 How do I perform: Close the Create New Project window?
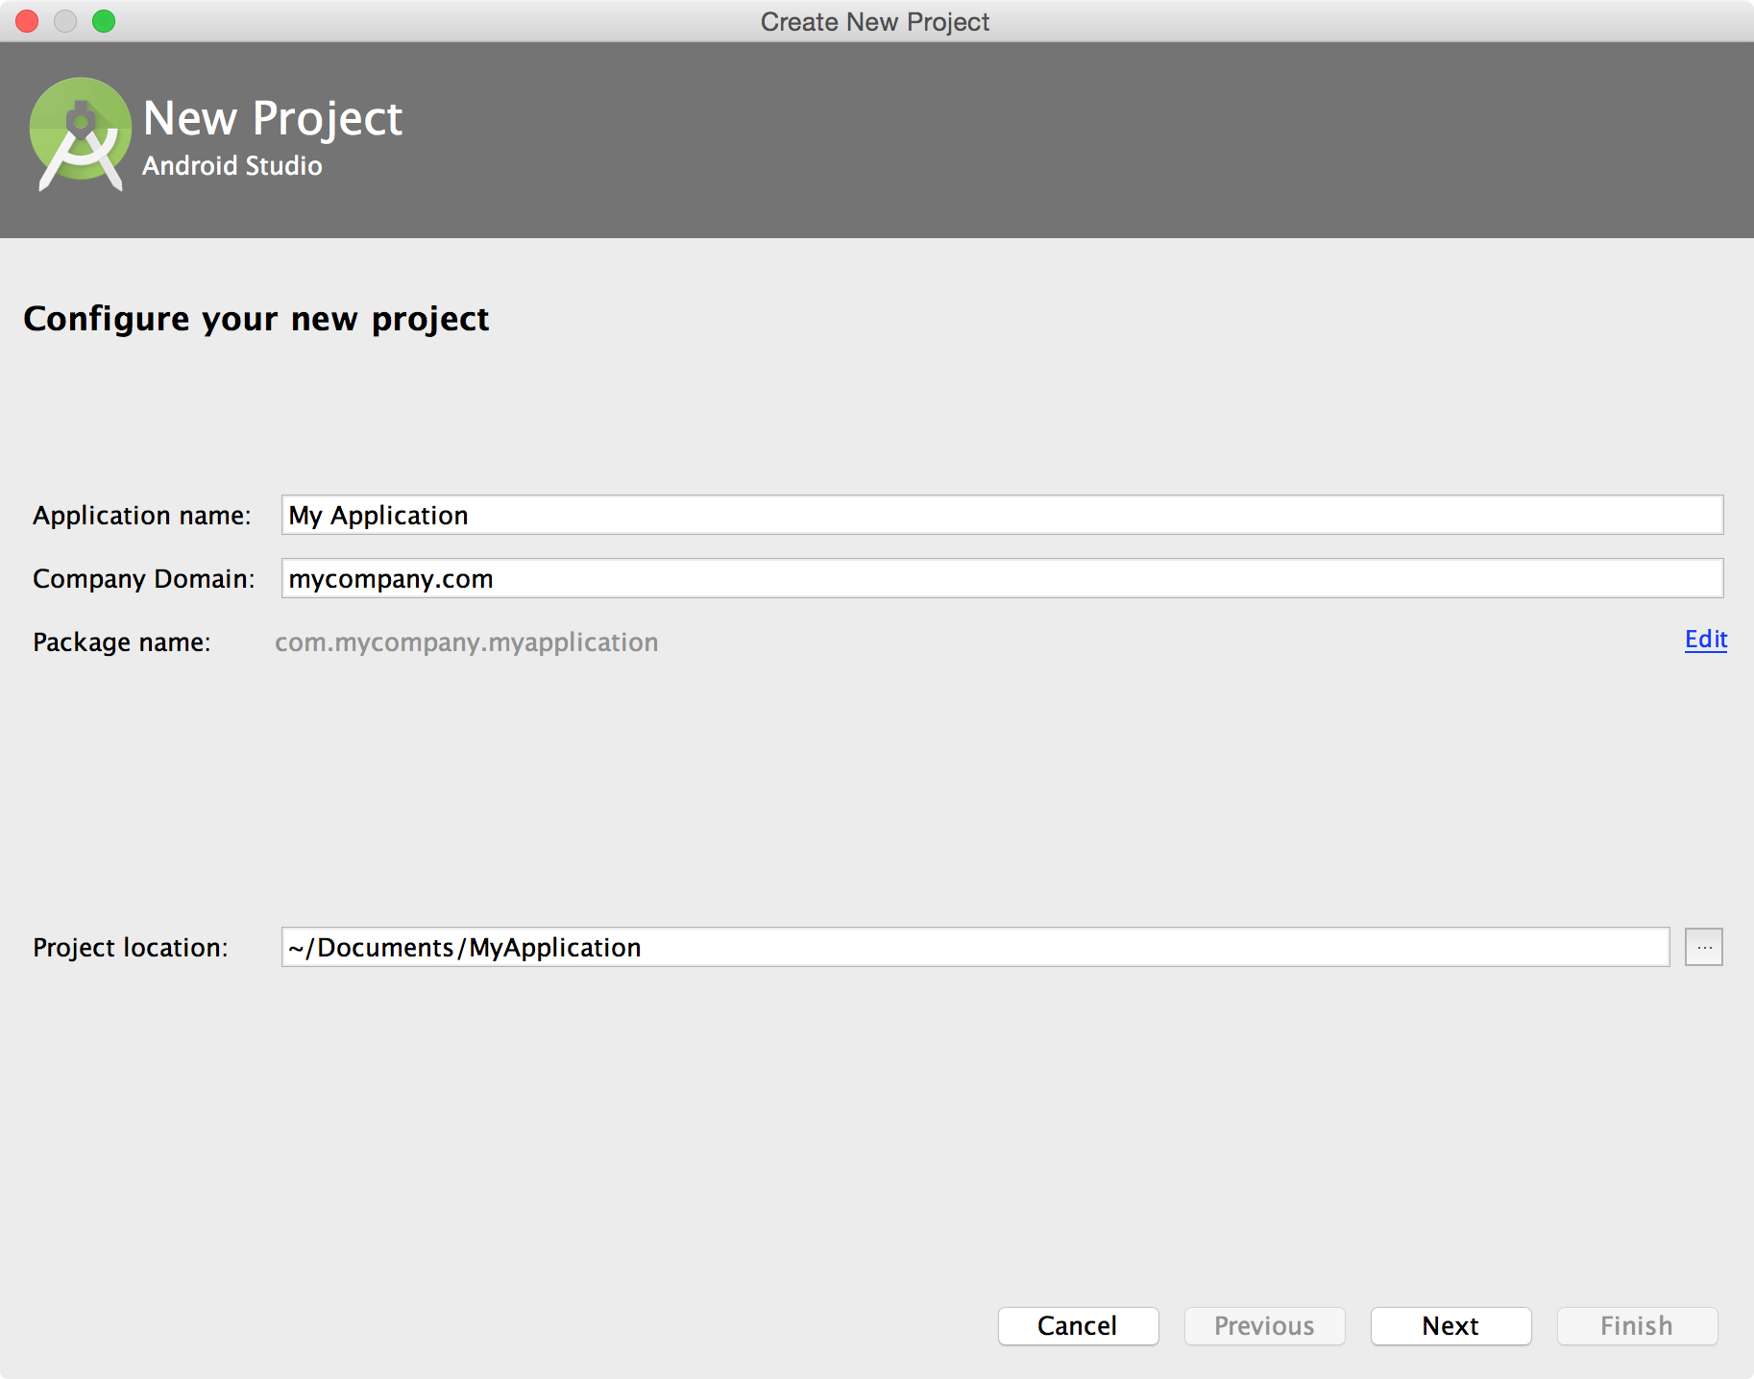[27, 21]
